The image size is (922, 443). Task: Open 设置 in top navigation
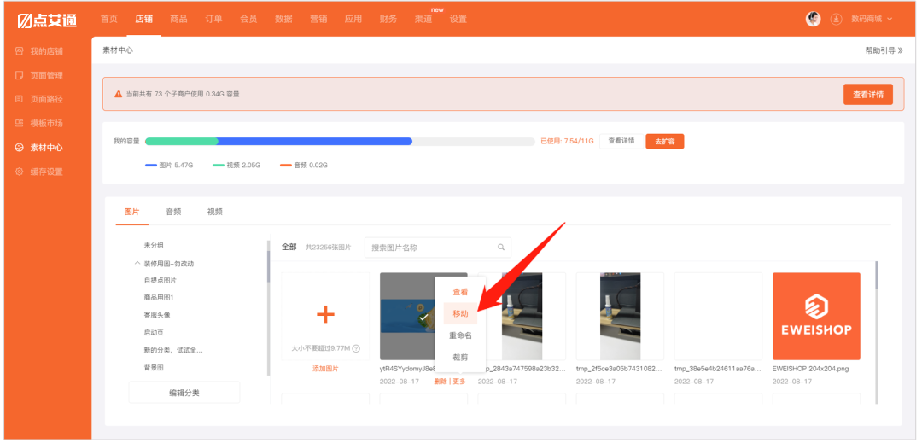458,19
